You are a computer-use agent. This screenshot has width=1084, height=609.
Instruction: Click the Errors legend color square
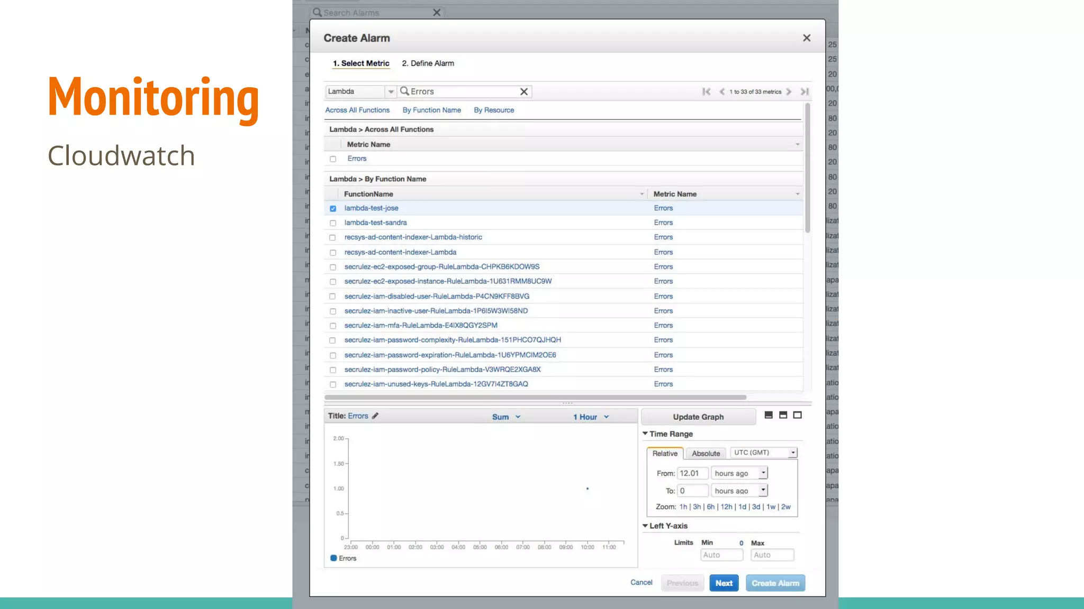[x=333, y=558]
